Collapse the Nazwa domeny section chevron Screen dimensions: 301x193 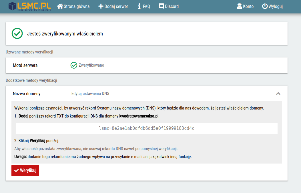(278, 93)
